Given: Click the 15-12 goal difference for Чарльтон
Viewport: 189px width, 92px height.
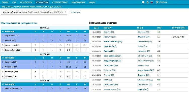Looking at the screenshot, I should (x=68, y=36).
